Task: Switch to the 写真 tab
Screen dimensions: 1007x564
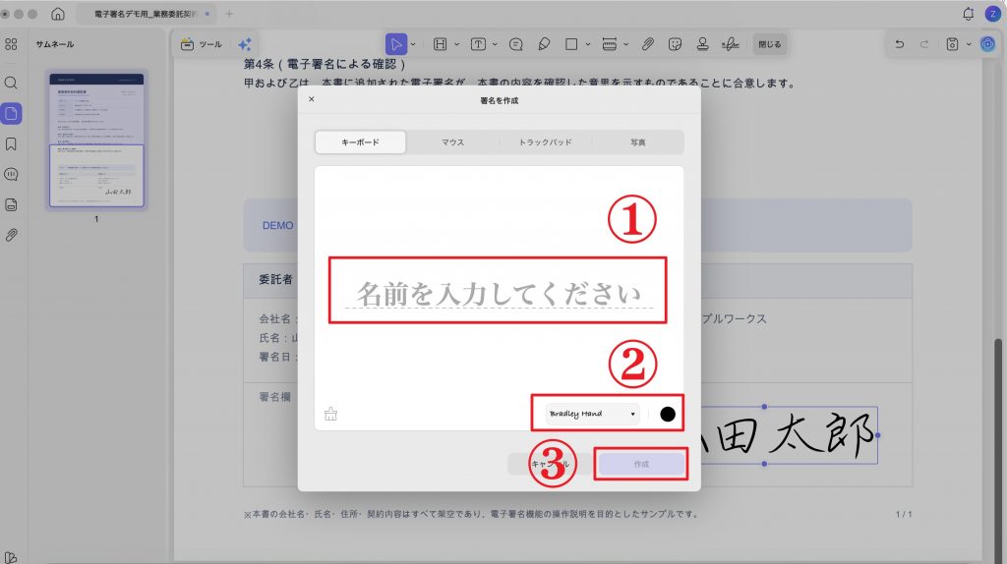Action: pos(637,142)
